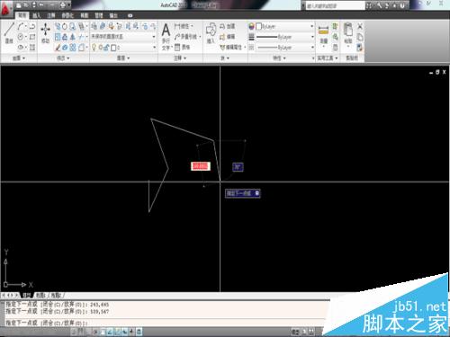Switch to the Home (常用) ribbon tab
This screenshot has width=450, height=337.
click(22, 15)
